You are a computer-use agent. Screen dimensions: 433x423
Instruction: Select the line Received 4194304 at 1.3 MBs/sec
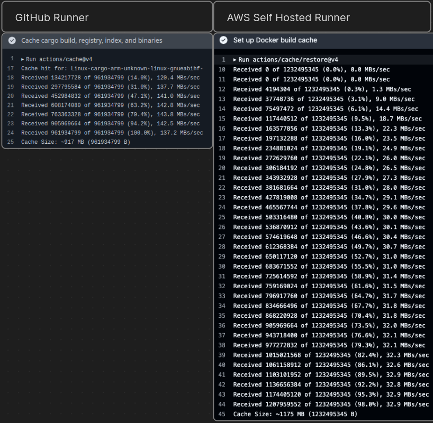click(x=322, y=89)
